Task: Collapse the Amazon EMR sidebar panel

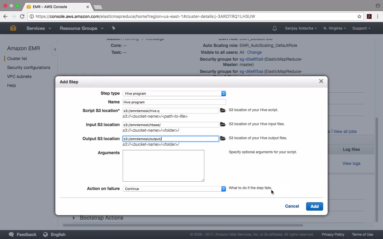Action: (55, 49)
